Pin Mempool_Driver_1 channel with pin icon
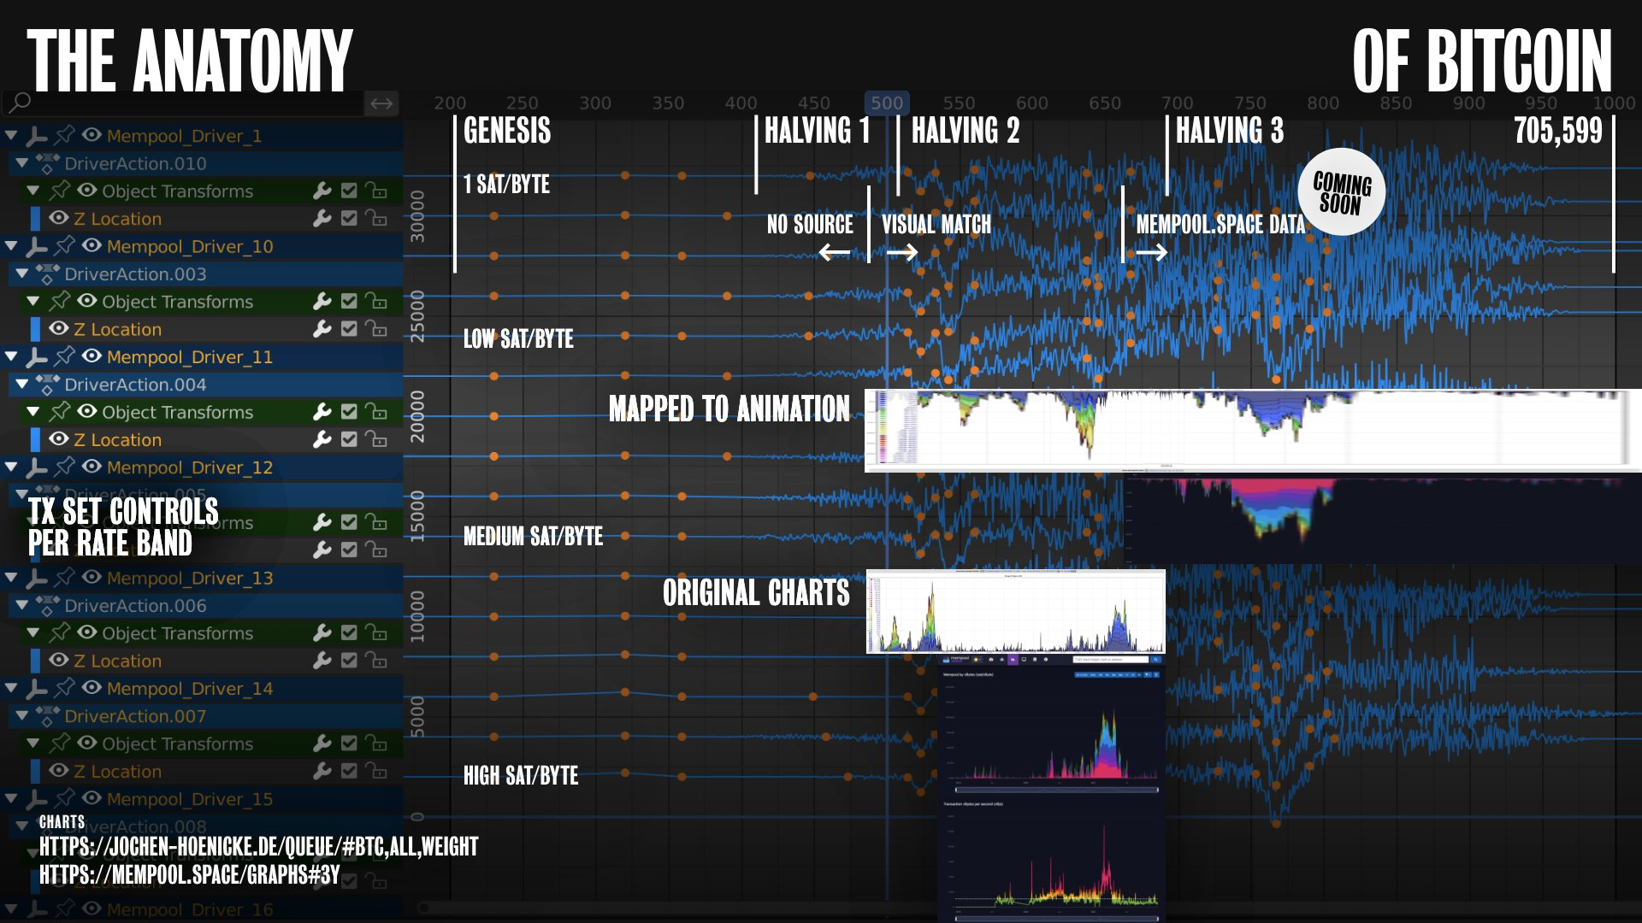 tap(65, 135)
